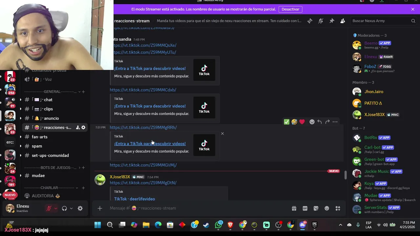Screen dimensions: 420x236
Task: Collapse the CHARLAR category chevron
Action: [x=77, y=188]
